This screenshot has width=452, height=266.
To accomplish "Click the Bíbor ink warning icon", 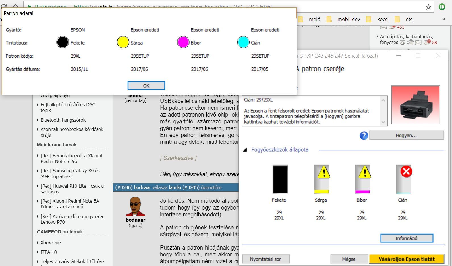I will (x=365, y=172).
